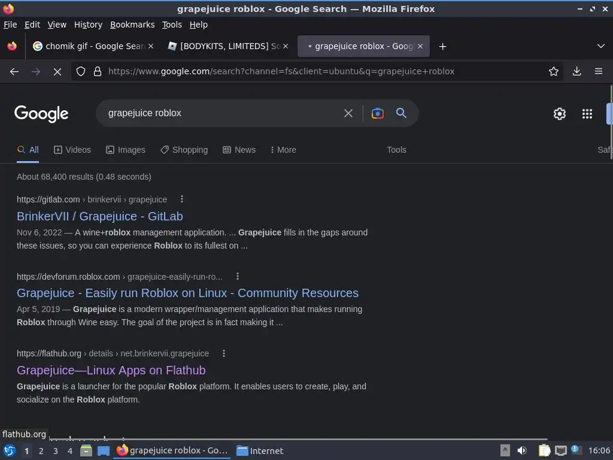Open the update notification tray icon

575,449
